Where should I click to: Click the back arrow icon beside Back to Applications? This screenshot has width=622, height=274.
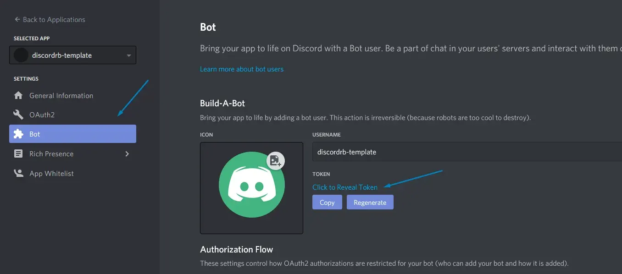(17, 19)
